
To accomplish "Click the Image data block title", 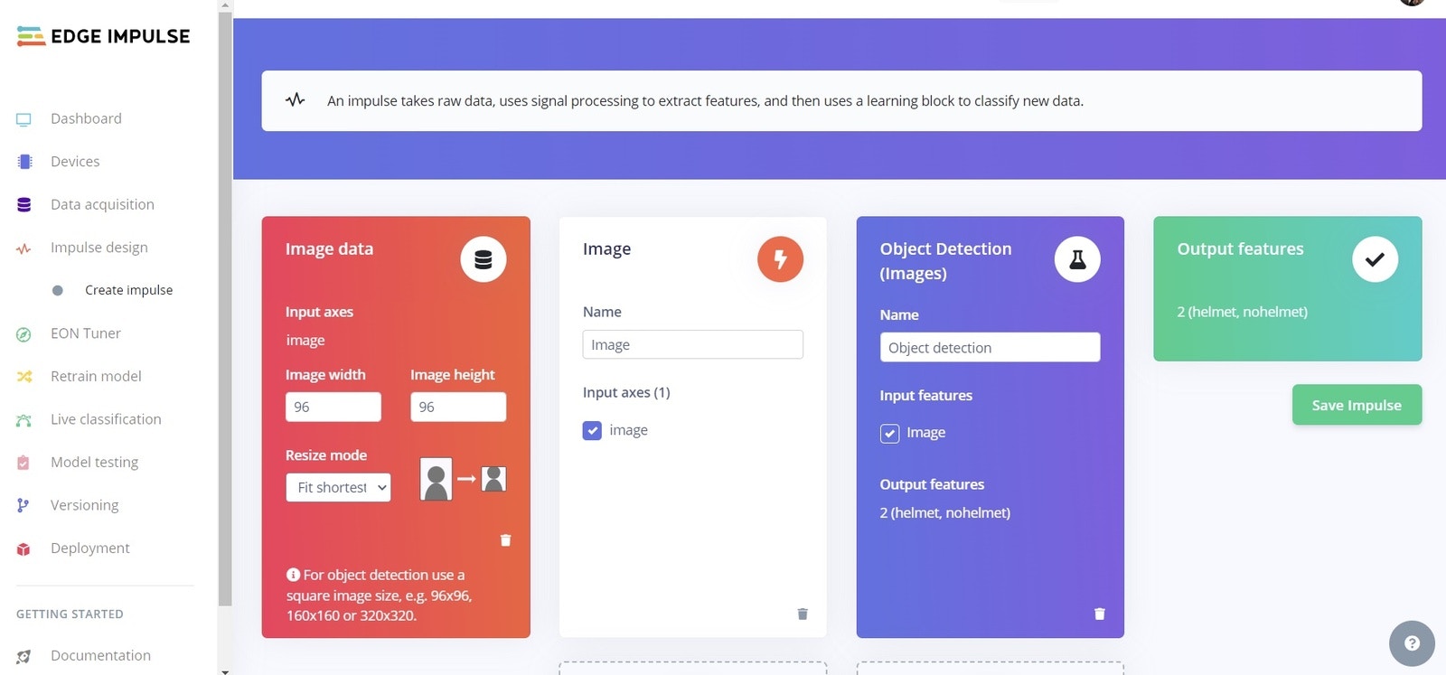I will tap(329, 249).
